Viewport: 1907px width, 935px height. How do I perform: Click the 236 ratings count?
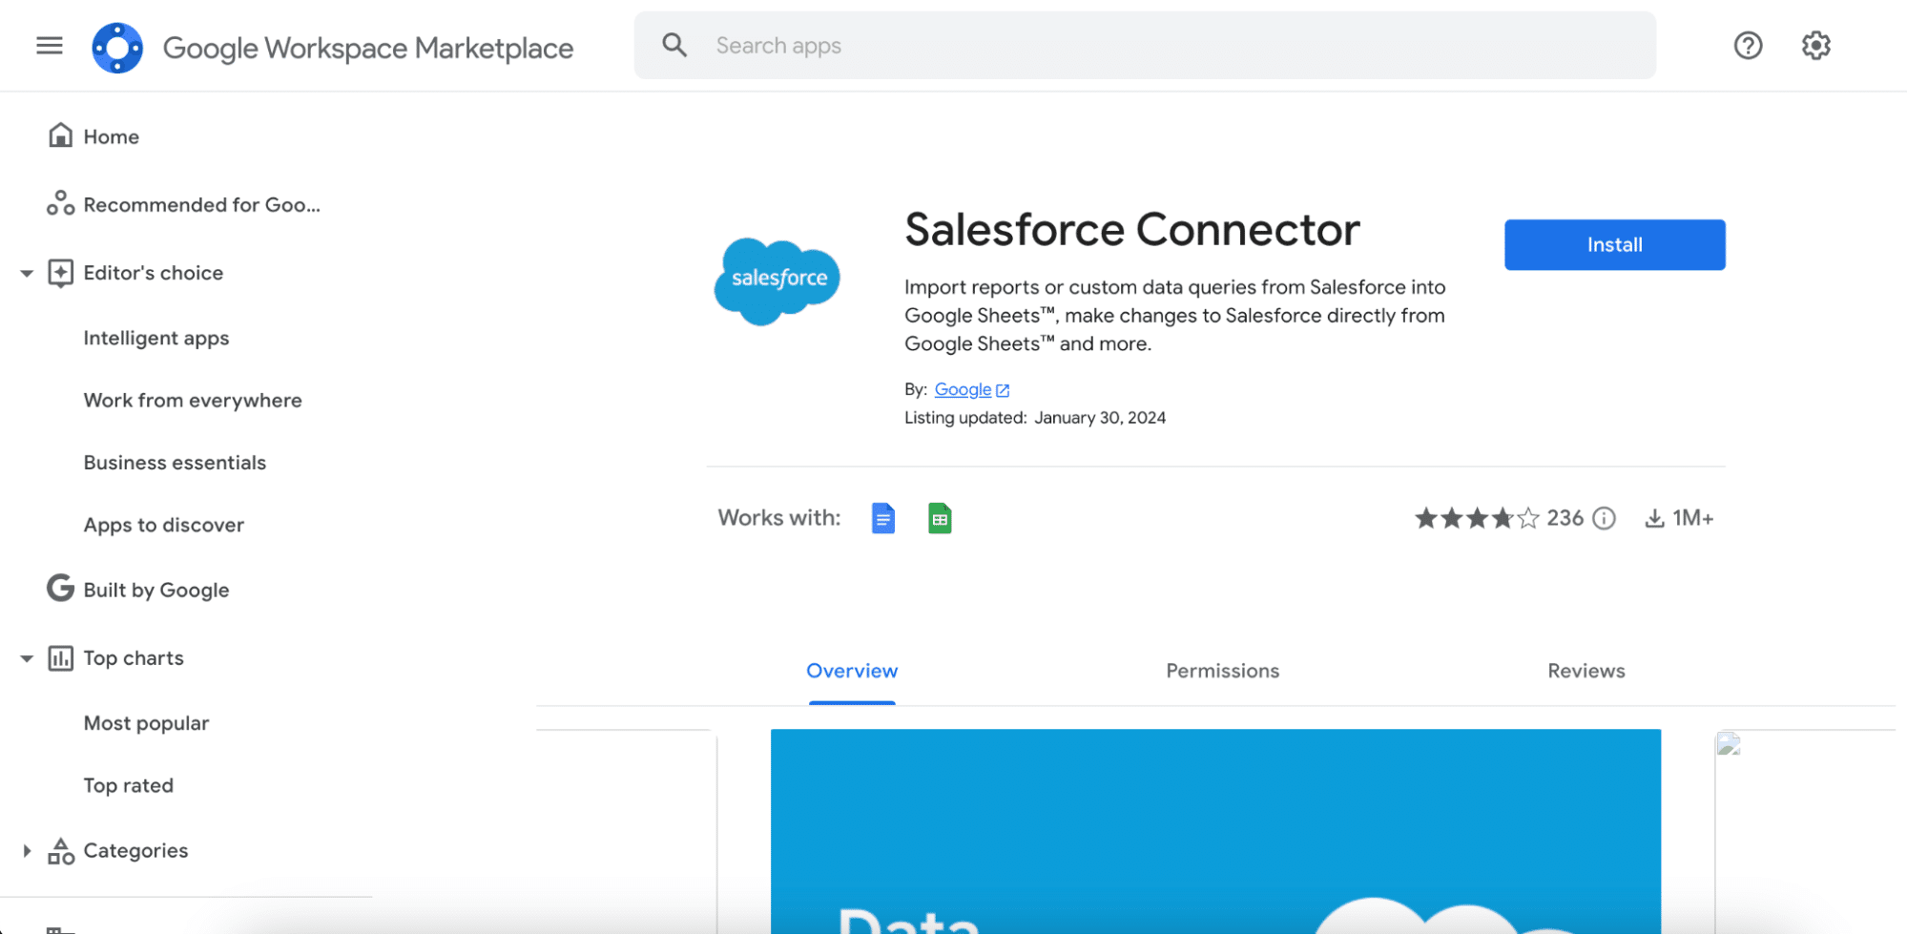tap(1565, 518)
